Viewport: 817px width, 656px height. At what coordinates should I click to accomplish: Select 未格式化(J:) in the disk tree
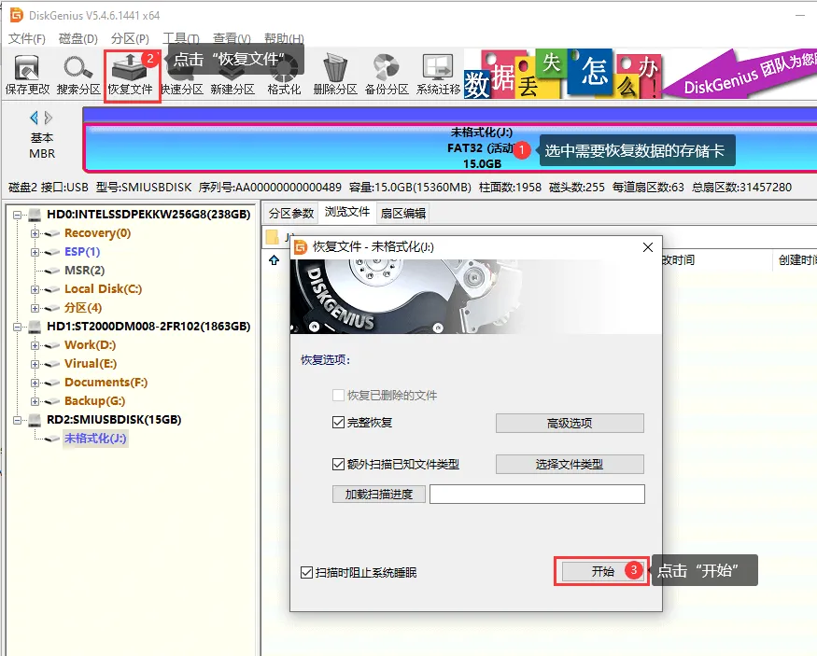click(x=95, y=439)
